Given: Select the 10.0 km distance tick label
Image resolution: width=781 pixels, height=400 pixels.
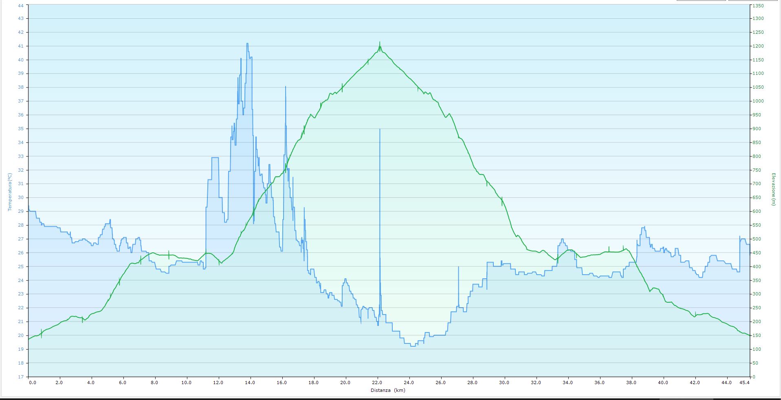Looking at the screenshot, I should (186, 383).
